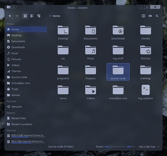Image resolution: width=167 pixels, height=156 pixels.
Task: Open the back history dropdown arrow
Action: [x=12, y=18]
